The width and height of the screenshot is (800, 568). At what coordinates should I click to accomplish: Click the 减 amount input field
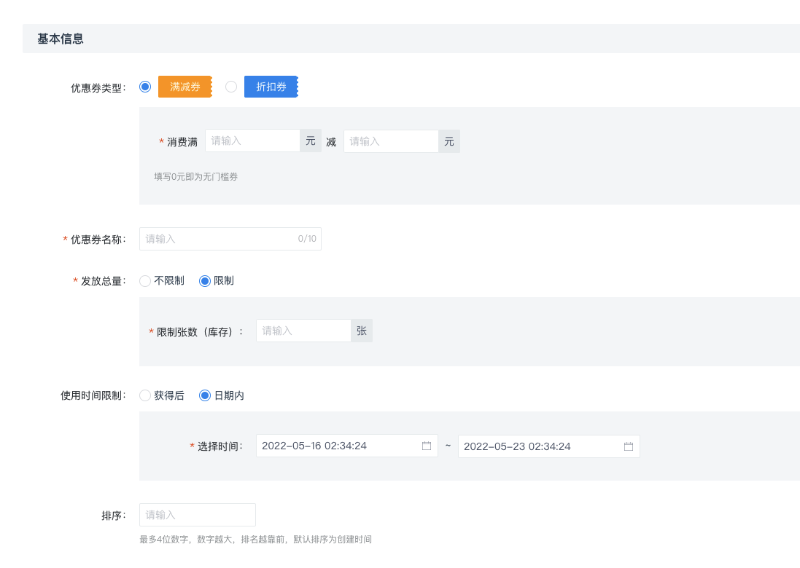[390, 141]
